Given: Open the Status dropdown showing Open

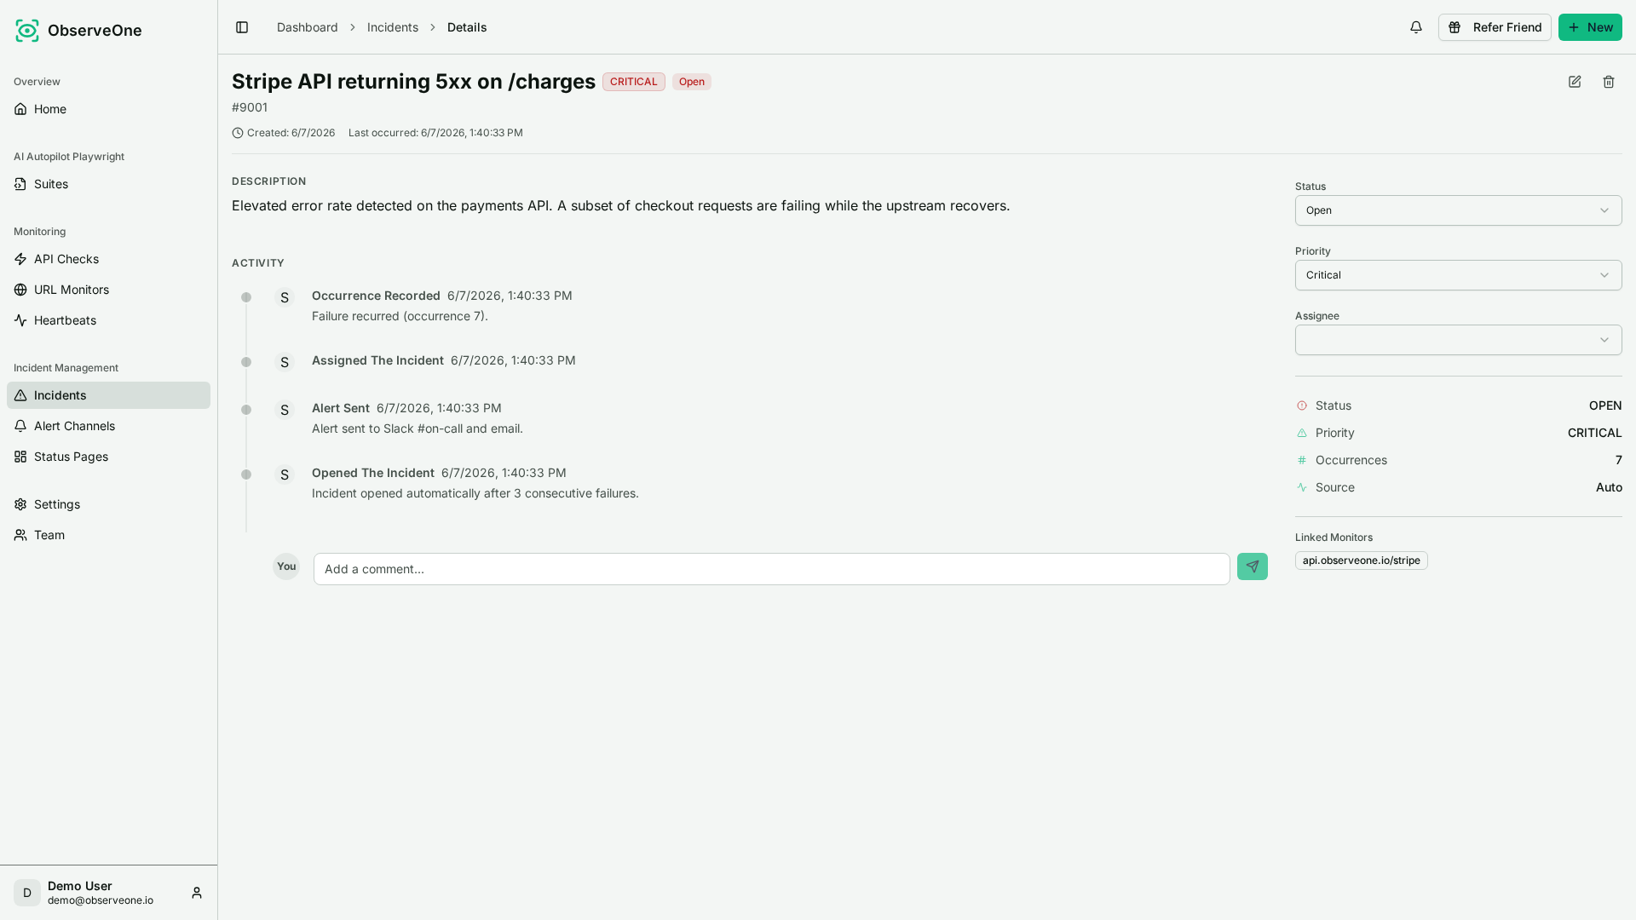Looking at the screenshot, I should (1458, 210).
